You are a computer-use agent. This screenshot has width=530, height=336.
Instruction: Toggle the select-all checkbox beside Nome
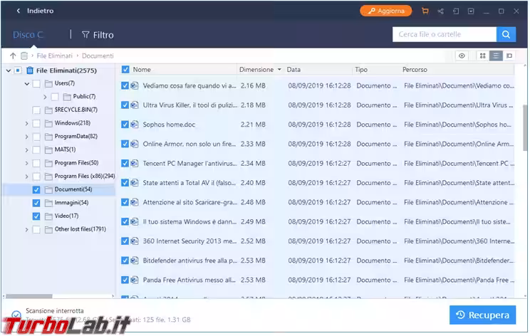coord(125,70)
